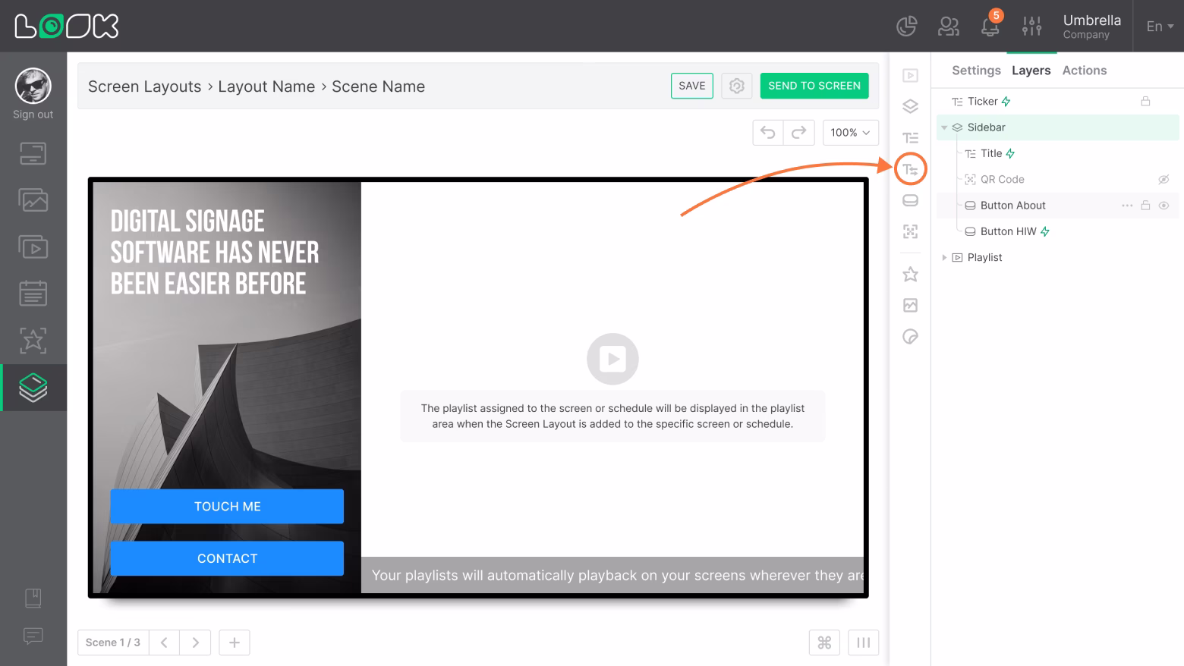Click the SEND TO SCREEN button
1184x666 pixels.
coord(814,86)
